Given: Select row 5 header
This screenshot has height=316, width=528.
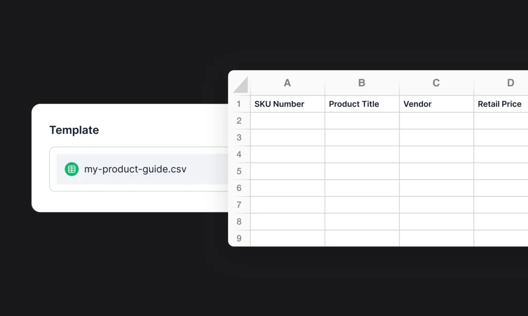Looking at the screenshot, I should (x=239, y=171).
